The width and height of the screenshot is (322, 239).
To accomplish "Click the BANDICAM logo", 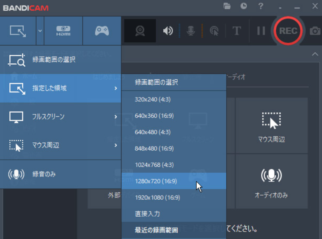I will pos(26,8).
